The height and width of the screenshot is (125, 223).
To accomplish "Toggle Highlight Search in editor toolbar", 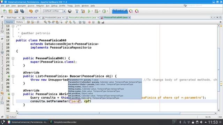I will pos(57,22).
